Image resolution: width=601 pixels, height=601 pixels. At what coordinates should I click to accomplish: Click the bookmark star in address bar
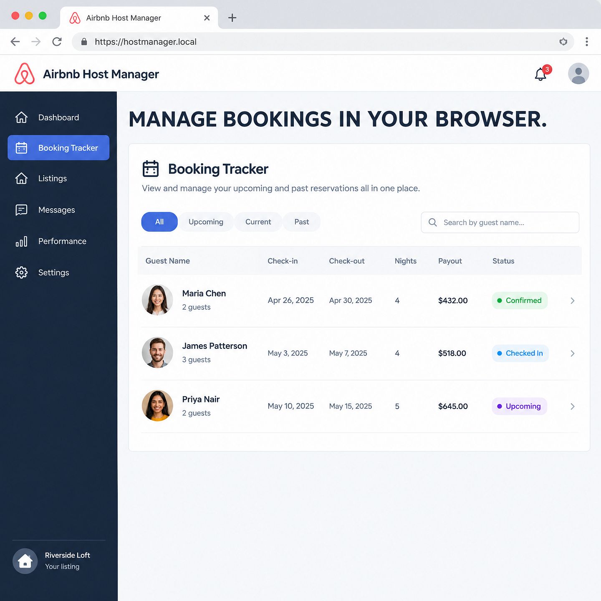563,42
